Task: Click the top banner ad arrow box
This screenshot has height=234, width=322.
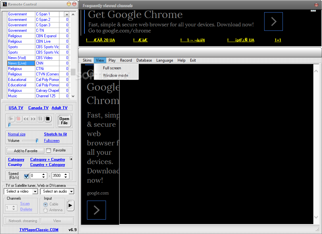Action: [273, 22]
